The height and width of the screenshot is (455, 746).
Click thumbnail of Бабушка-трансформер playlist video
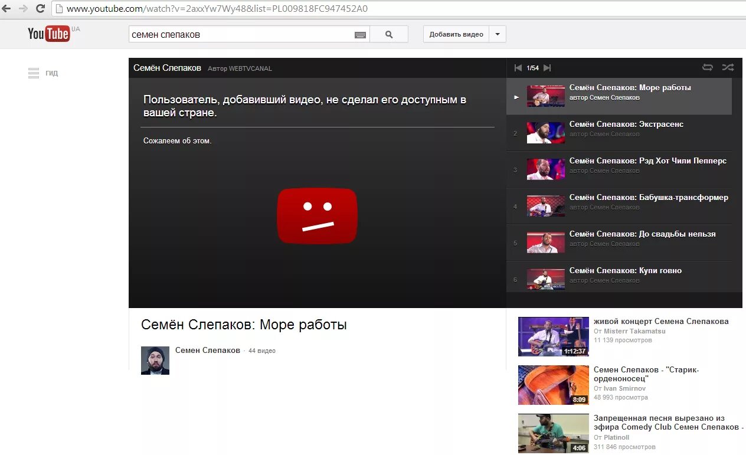(546, 206)
